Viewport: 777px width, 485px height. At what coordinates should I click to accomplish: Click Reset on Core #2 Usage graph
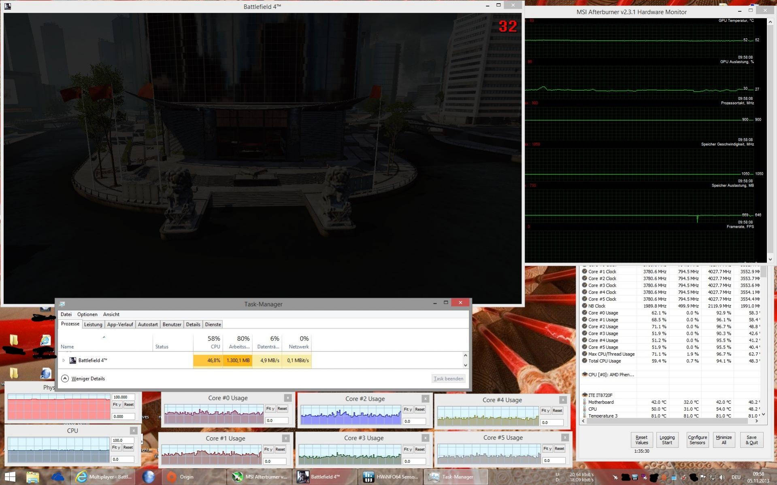coord(420,409)
